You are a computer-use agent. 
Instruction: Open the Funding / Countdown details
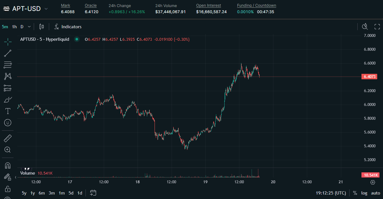(256, 5)
